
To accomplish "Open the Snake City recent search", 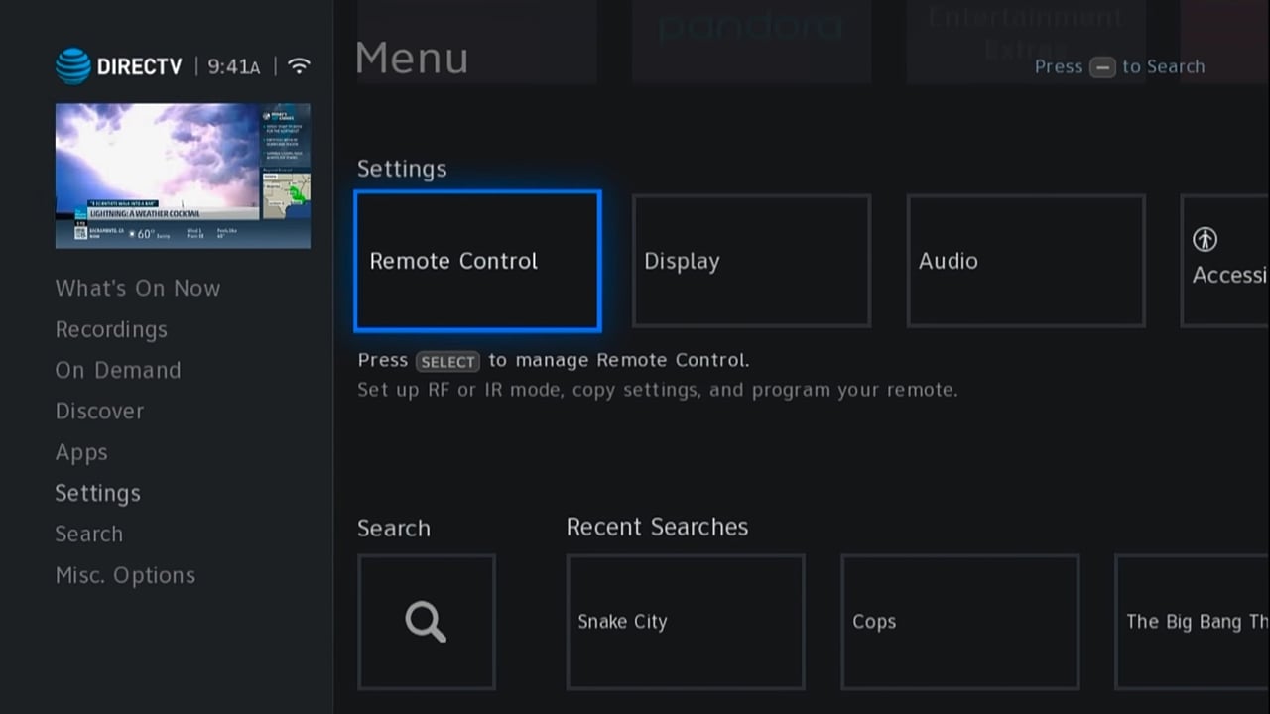I will tap(686, 622).
